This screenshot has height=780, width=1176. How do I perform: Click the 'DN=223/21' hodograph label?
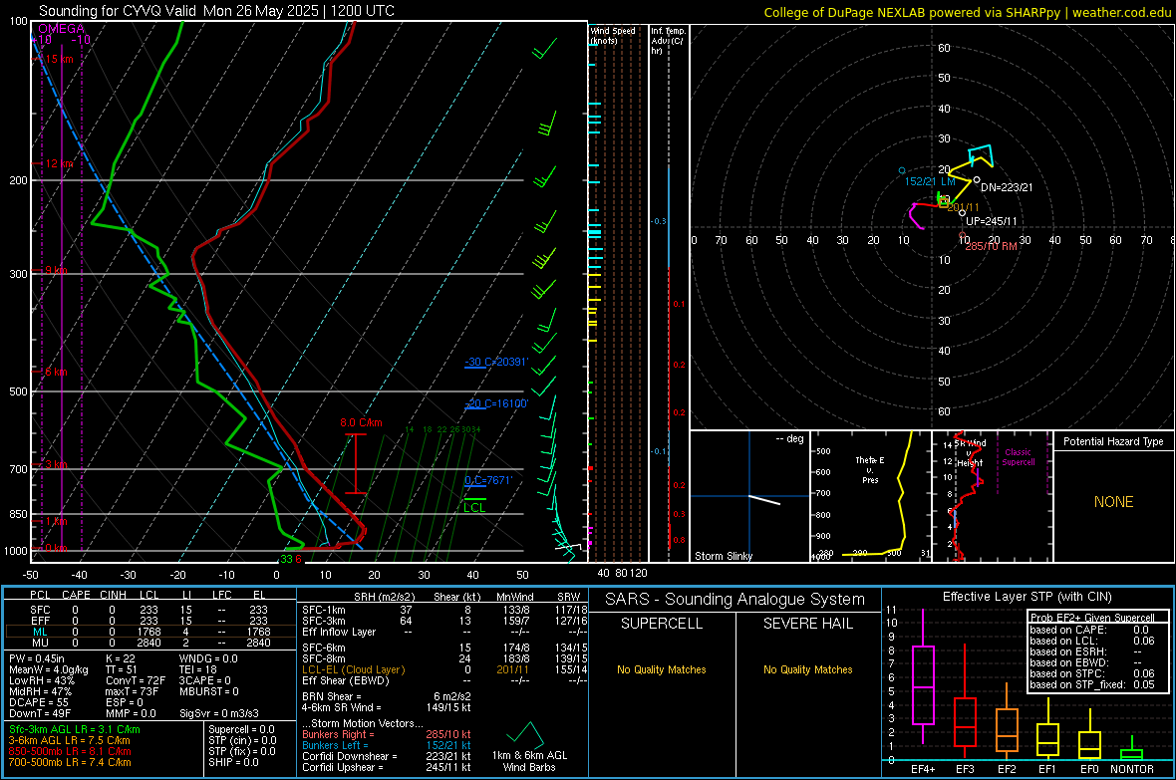[1007, 187]
